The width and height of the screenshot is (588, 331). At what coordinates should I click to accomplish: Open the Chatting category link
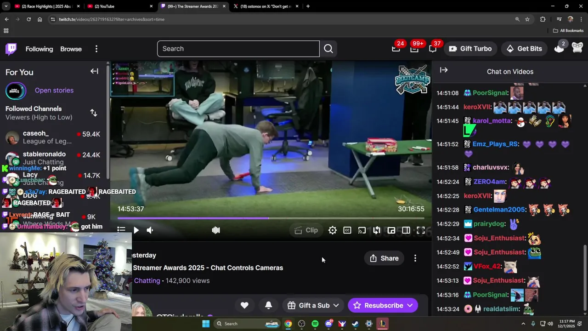147,280
